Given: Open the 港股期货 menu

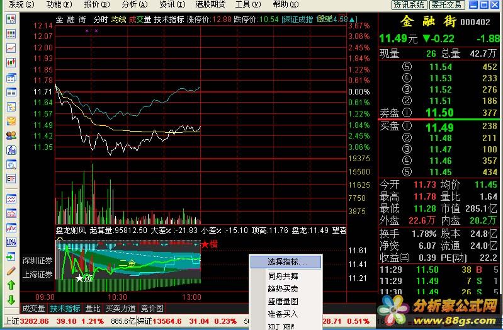Looking at the screenshot, I should click(210, 4).
